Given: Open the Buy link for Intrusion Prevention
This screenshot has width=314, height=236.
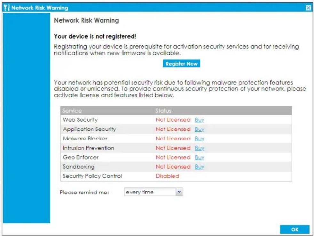Looking at the screenshot, I should click(199, 148).
